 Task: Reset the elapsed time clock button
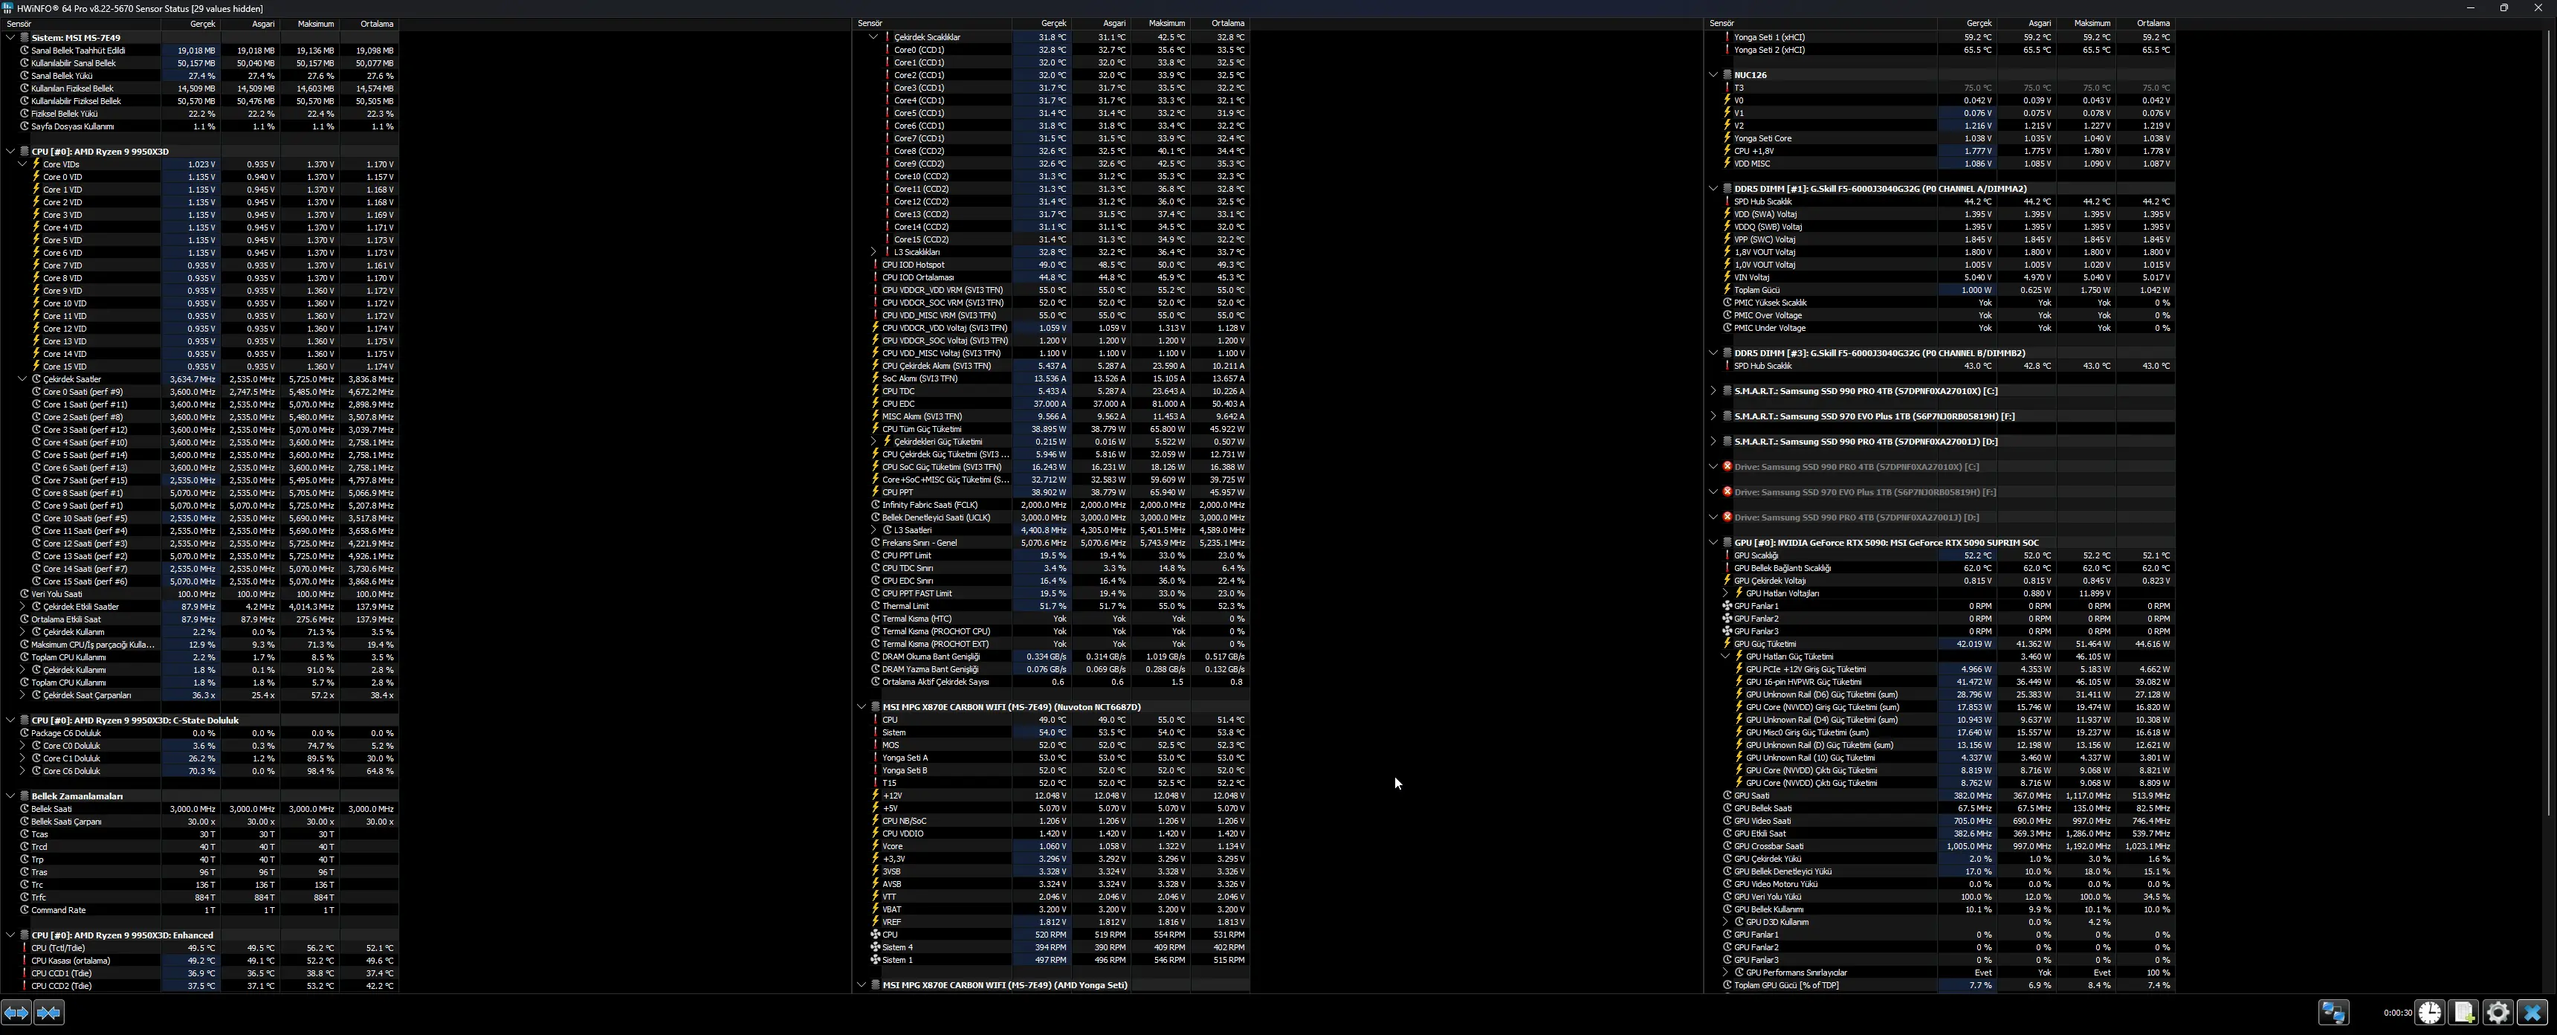click(x=2430, y=1012)
